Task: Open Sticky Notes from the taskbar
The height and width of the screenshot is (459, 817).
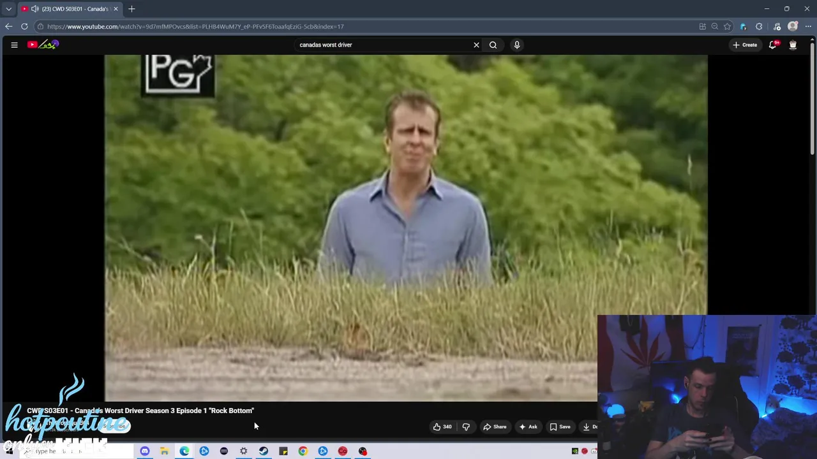Action: [x=283, y=451]
